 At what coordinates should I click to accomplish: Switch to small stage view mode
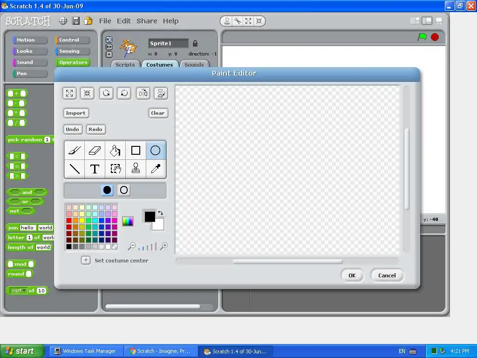(415, 21)
